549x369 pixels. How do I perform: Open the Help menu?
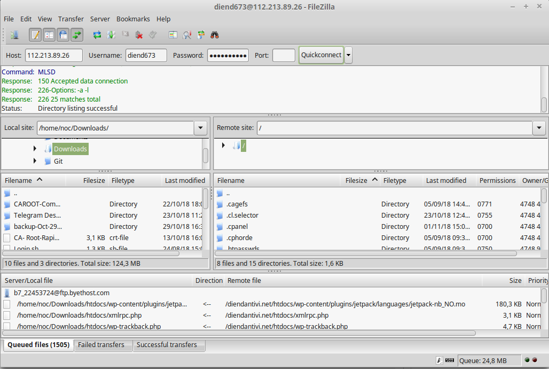pyautogui.click(x=163, y=19)
